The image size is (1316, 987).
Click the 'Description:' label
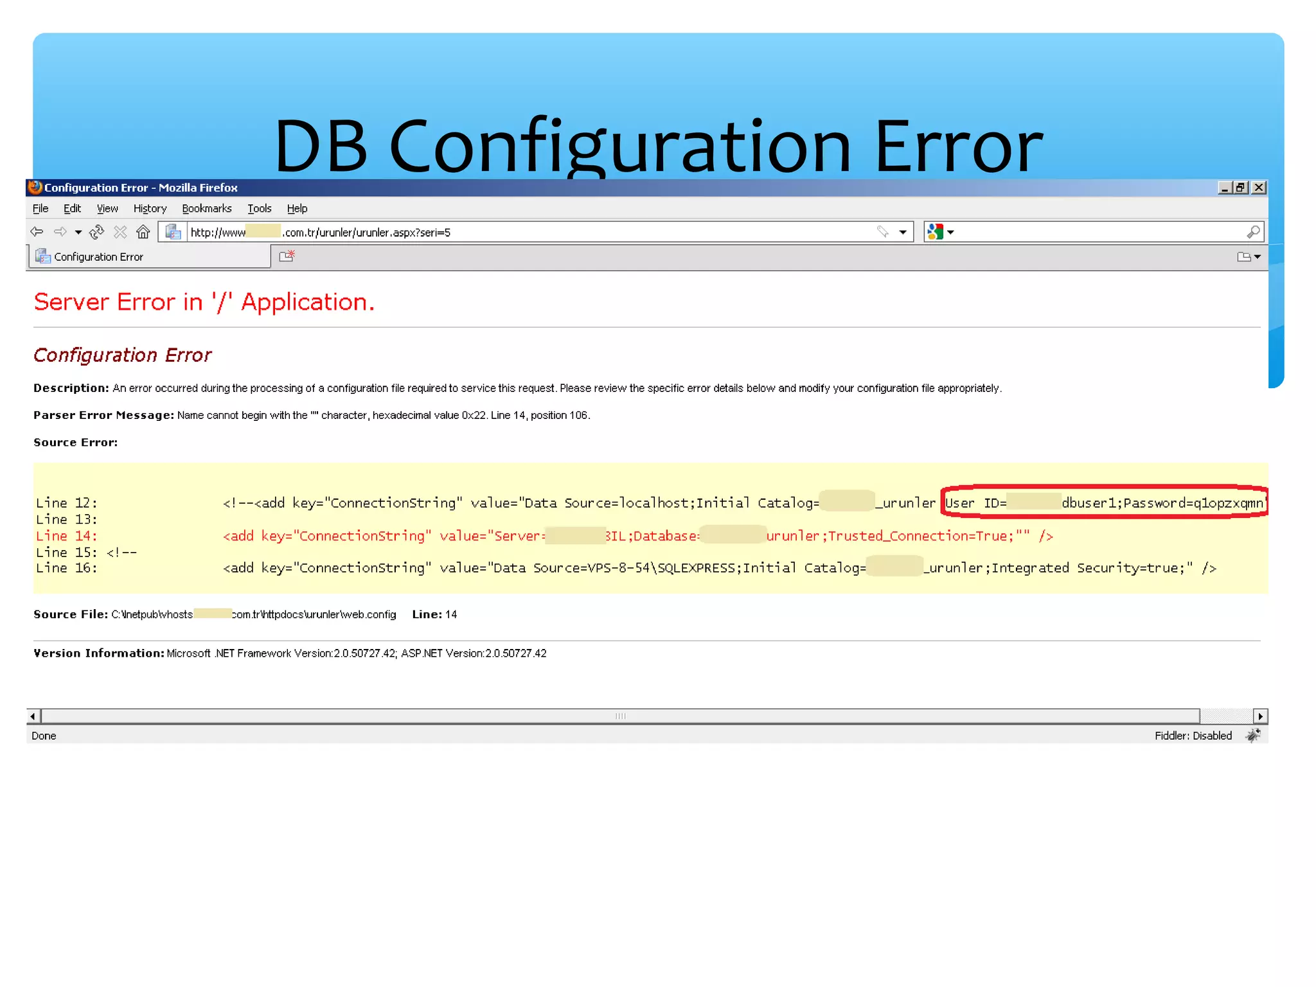click(71, 388)
